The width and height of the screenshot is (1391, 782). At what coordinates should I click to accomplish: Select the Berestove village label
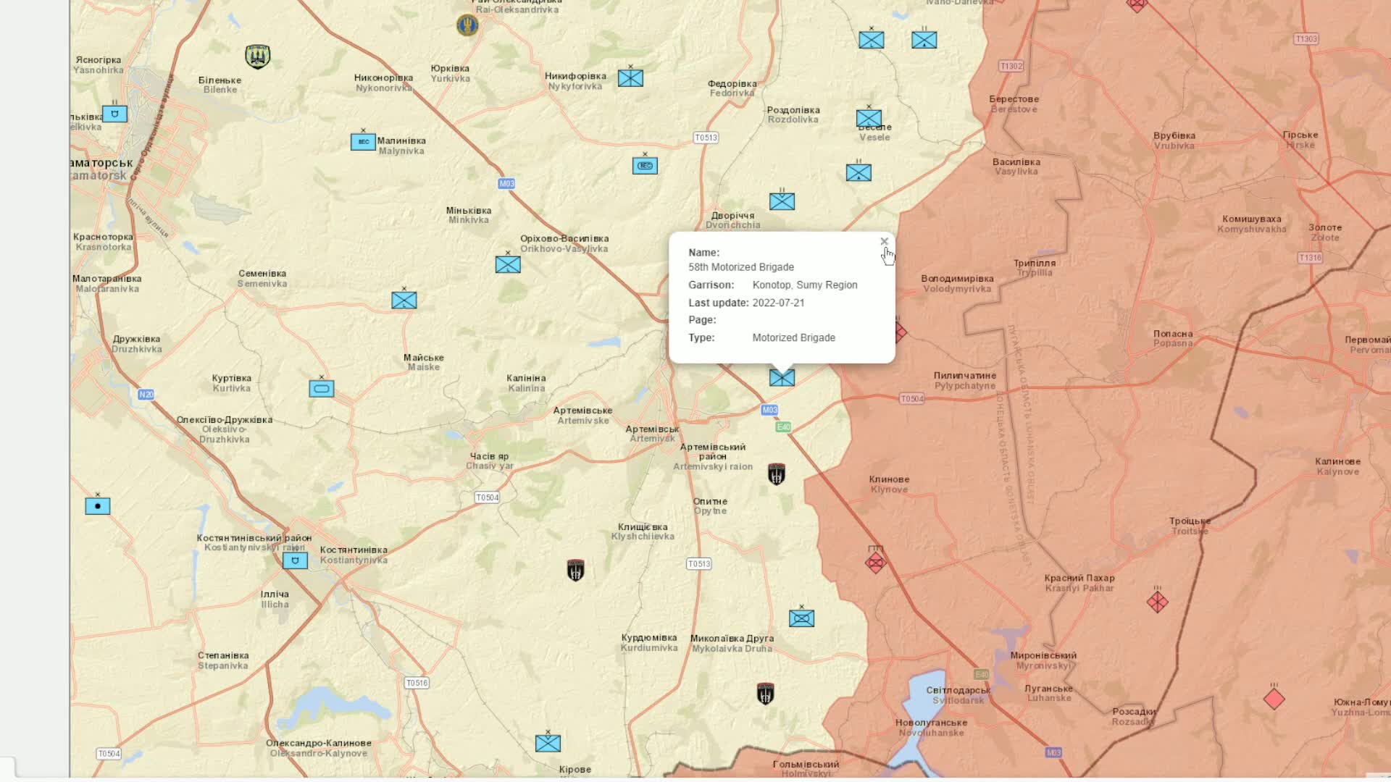coord(1014,104)
